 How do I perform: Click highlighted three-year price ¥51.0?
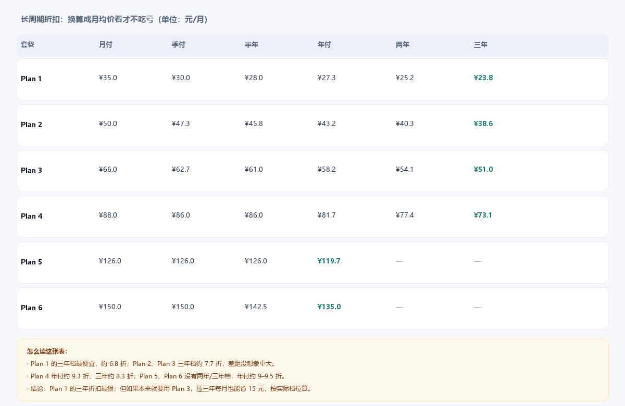point(483,169)
